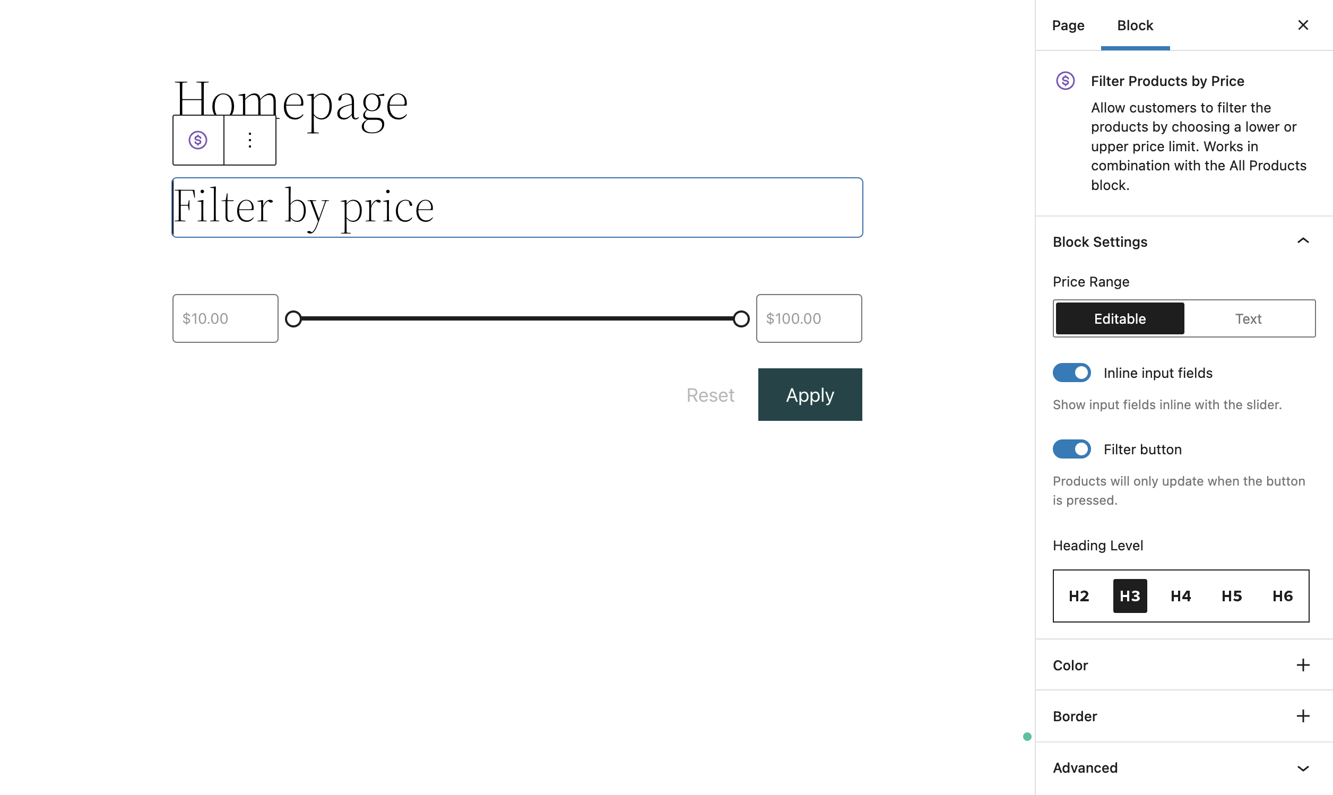Select Text price range mode
Viewport: 1333px width, 795px height.
[x=1248, y=319]
